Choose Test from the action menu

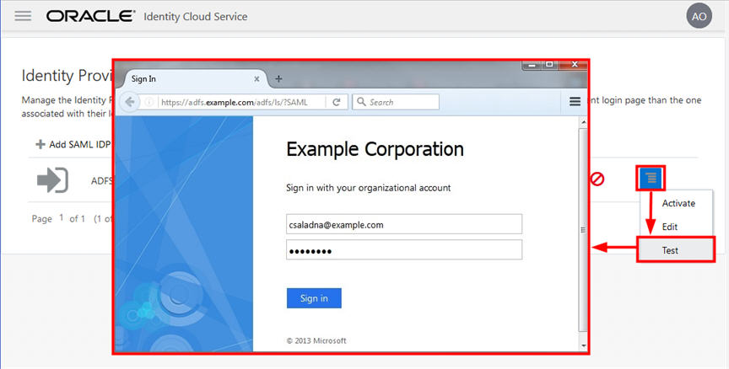tap(676, 250)
